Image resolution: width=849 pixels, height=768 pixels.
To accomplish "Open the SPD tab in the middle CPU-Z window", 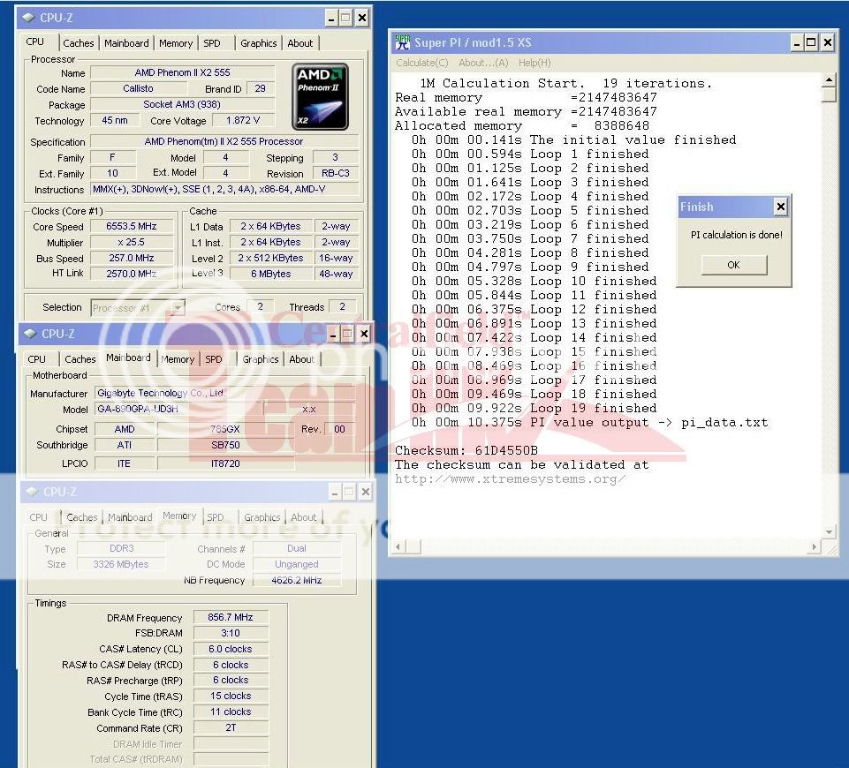I will (x=214, y=359).
